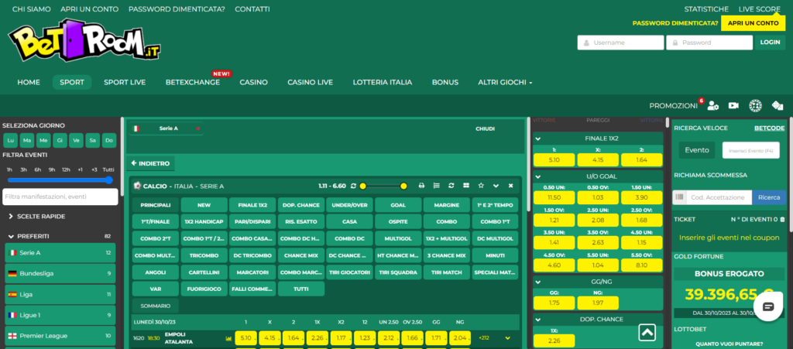The width and height of the screenshot is (793, 349).
Task: Select the Sa day filter
Action: (x=93, y=140)
